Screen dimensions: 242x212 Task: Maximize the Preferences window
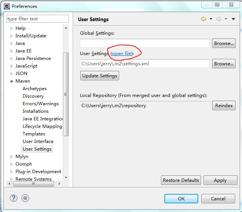pyautogui.click(x=217, y=5)
